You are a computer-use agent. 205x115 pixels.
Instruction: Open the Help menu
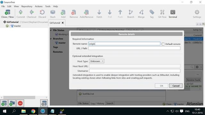[x=55, y=6]
